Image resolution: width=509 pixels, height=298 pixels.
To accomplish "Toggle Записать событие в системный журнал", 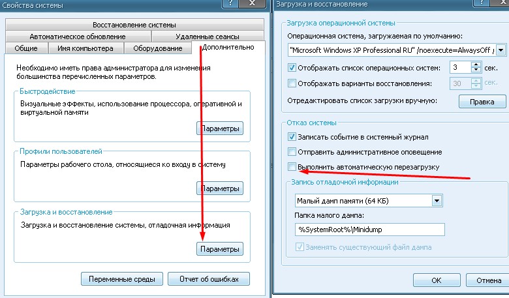I will [292, 137].
